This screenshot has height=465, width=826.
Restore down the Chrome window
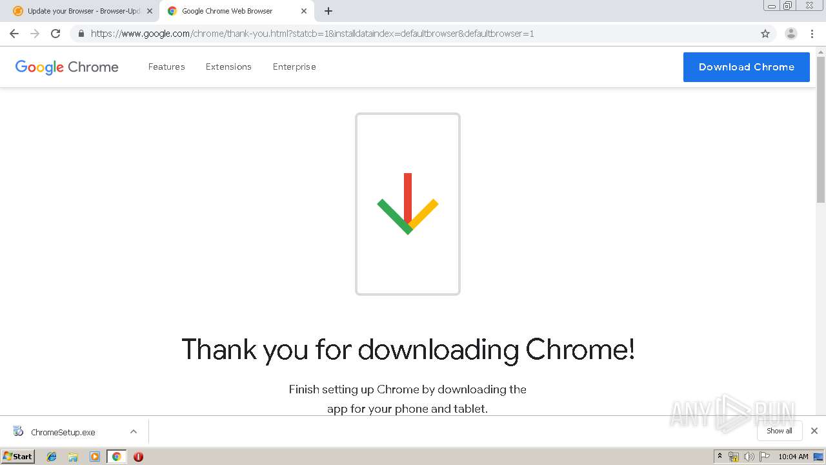point(788,5)
